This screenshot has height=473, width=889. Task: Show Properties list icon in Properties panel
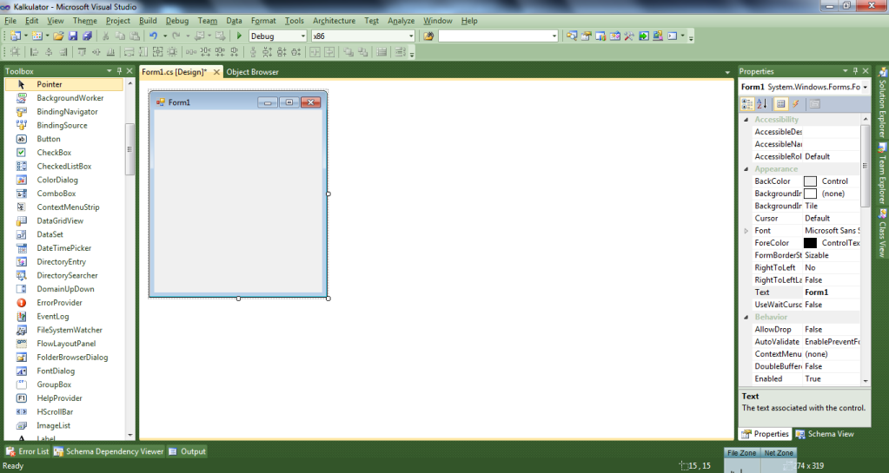780,103
